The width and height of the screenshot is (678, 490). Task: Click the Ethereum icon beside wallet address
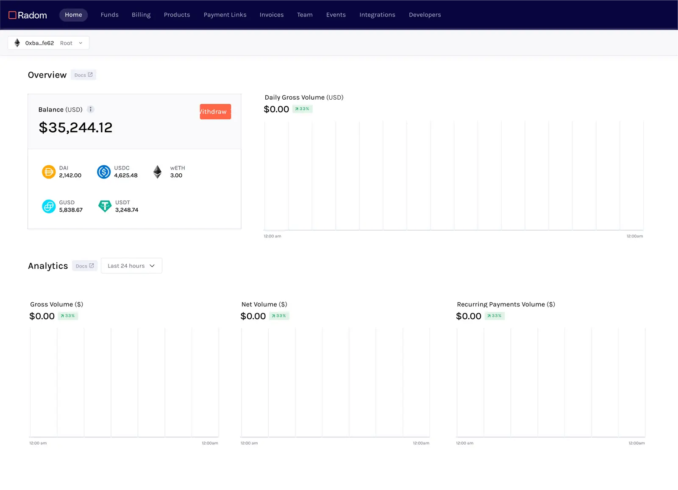tap(17, 43)
